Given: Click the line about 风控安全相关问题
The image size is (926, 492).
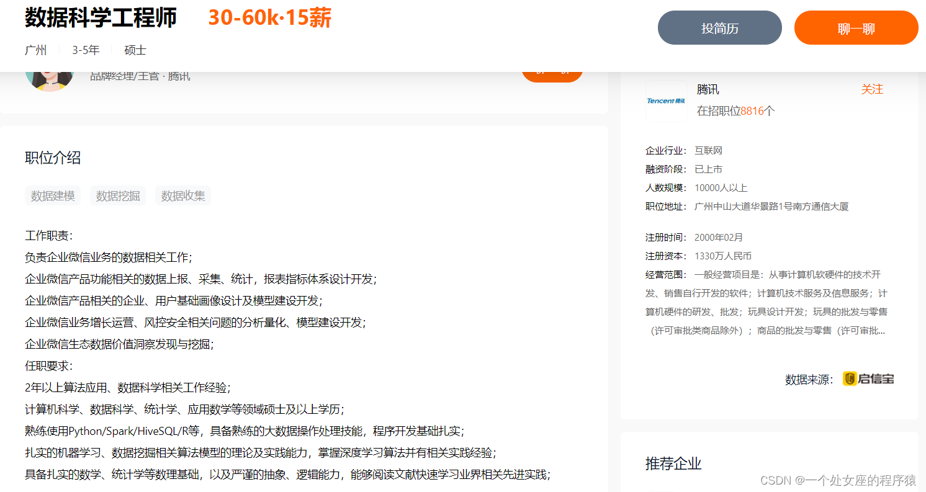Looking at the screenshot, I should click(196, 323).
